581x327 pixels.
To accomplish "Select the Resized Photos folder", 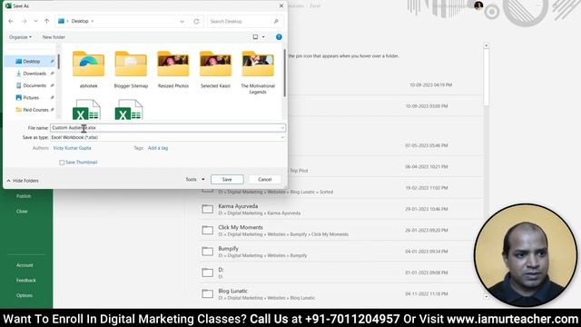I will coord(173,70).
